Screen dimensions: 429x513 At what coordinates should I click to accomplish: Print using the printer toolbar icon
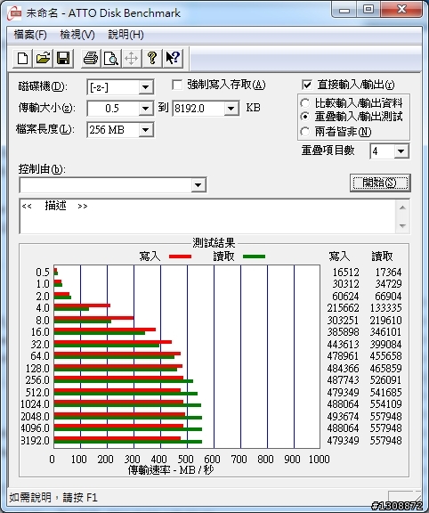pos(91,59)
